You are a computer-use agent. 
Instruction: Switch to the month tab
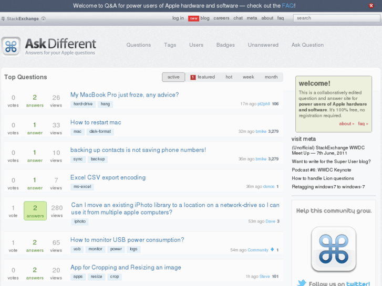tap(271, 77)
